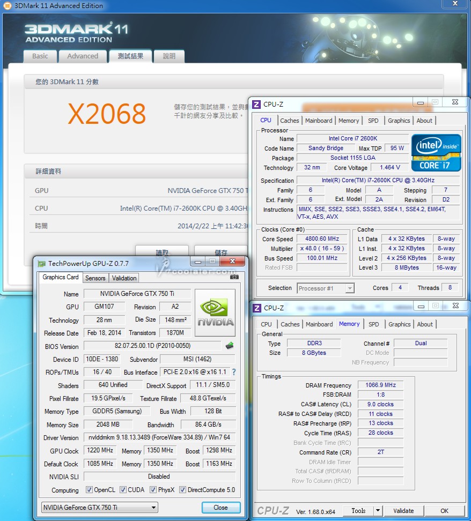The width and height of the screenshot is (471, 521).
Task: Minimize the CPU-Z processor window
Action: [421, 102]
